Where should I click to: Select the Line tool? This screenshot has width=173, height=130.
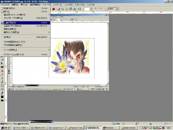coord(2,74)
